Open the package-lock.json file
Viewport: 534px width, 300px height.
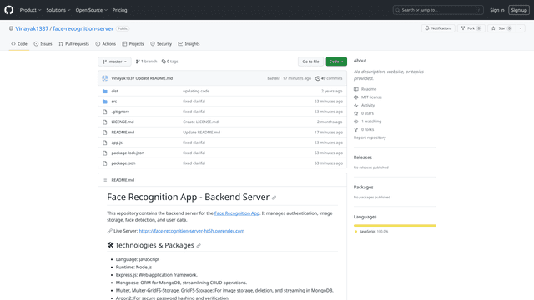click(128, 152)
